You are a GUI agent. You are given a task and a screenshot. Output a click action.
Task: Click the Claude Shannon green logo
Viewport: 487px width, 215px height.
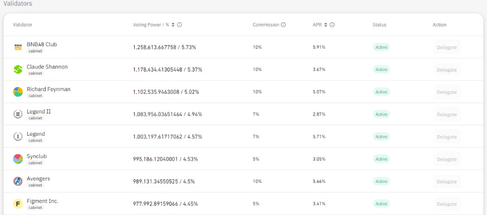(x=18, y=69)
